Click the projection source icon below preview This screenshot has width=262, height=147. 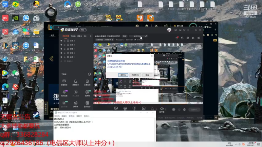point(134,108)
